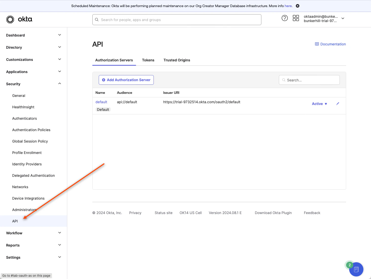Click the Issuer URI for default server
The height and width of the screenshot is (279, 371).
pyautogui.click(x=202, y=102)
